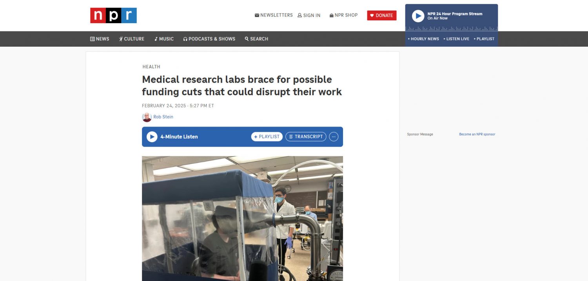Click the Sign In person icon link
Viewport: 588px width, 281px height.
point(309,15)
